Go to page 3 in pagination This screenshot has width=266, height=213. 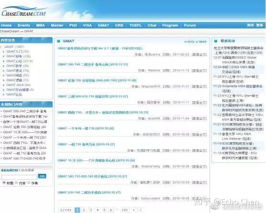(x=90, y=210)
